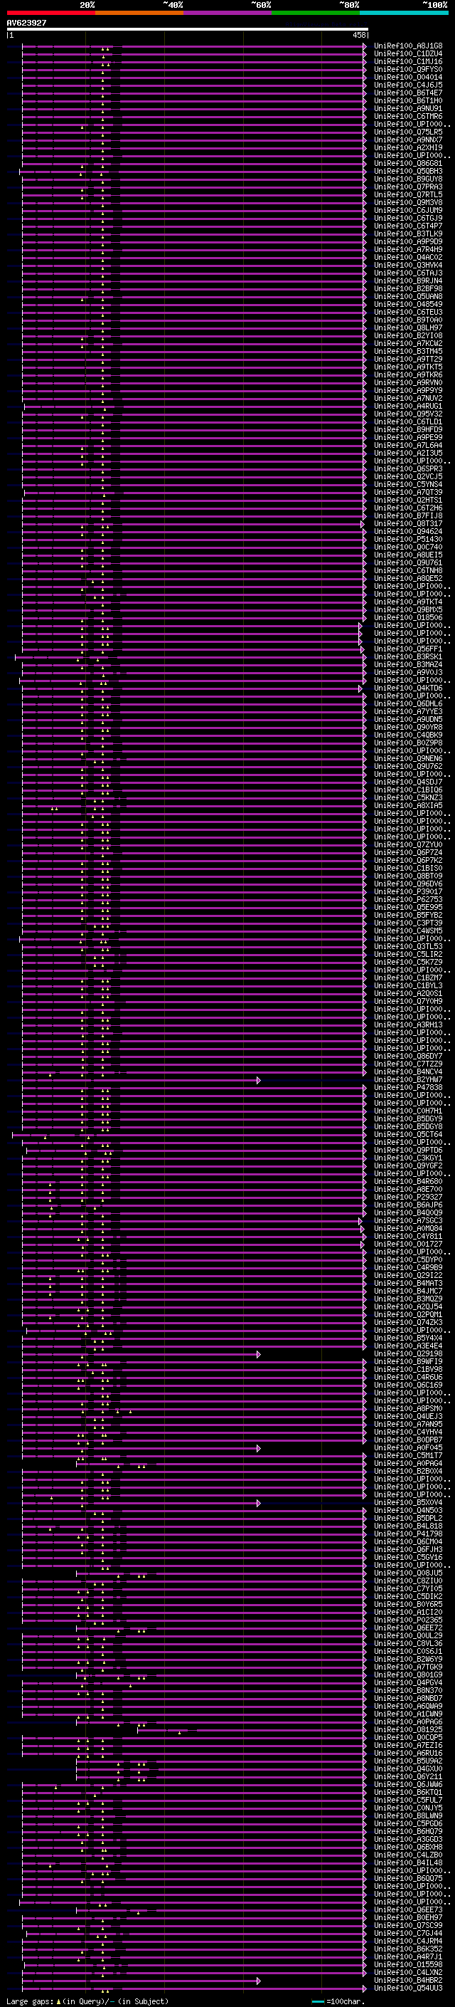Image resolution: width=455 pixels, height=2007 pixels.
Task: Click the alignment end arrow of UniRef100_A7SGC3
Action: tap(360, 1221)
